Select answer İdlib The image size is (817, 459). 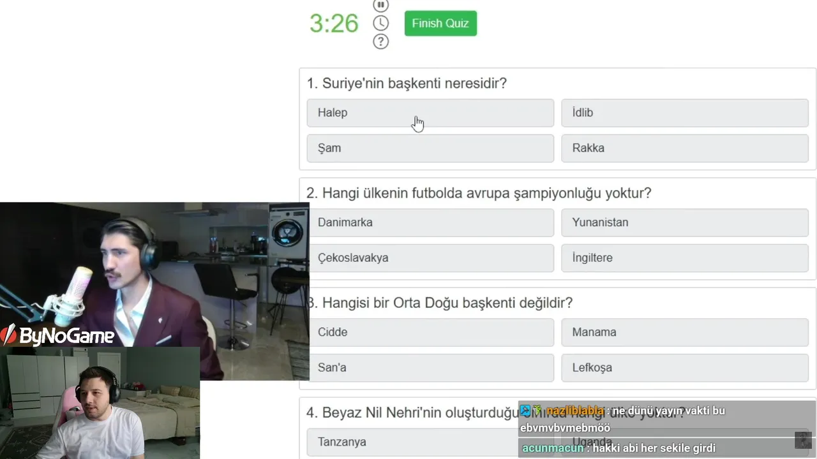point(685,113)
